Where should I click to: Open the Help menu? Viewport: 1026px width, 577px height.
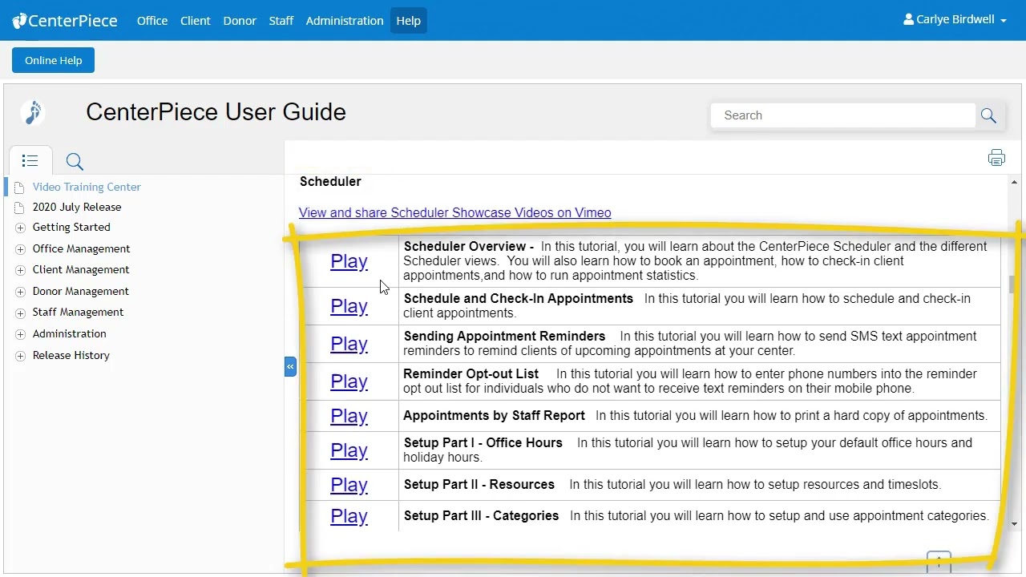[x=408, y=21]
